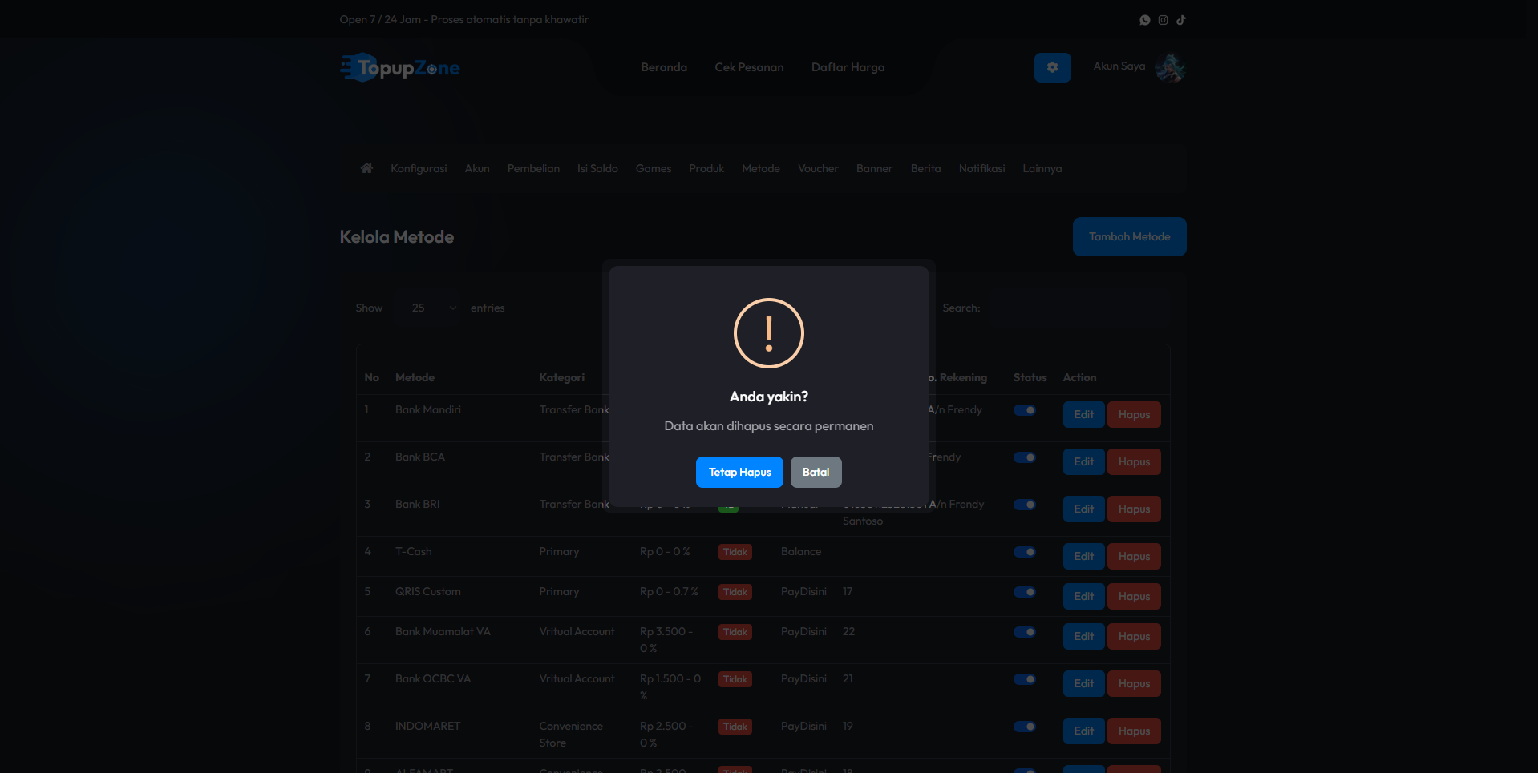Open the Voucher menu
1538x773 pixels.
pos(818,168)
